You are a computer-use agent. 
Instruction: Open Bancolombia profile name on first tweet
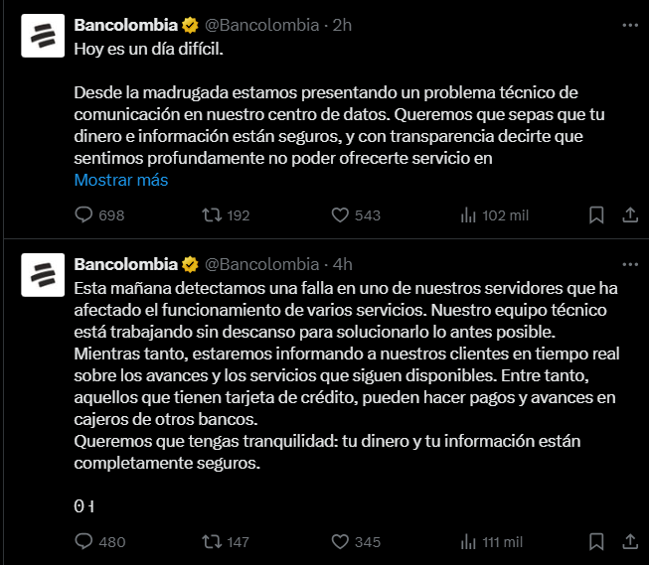tap(125, 24)
